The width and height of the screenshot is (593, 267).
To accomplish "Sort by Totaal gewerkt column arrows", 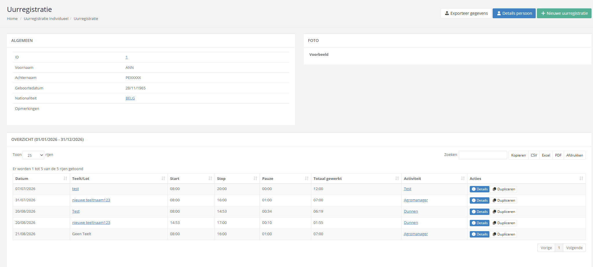I will [397, 178].
